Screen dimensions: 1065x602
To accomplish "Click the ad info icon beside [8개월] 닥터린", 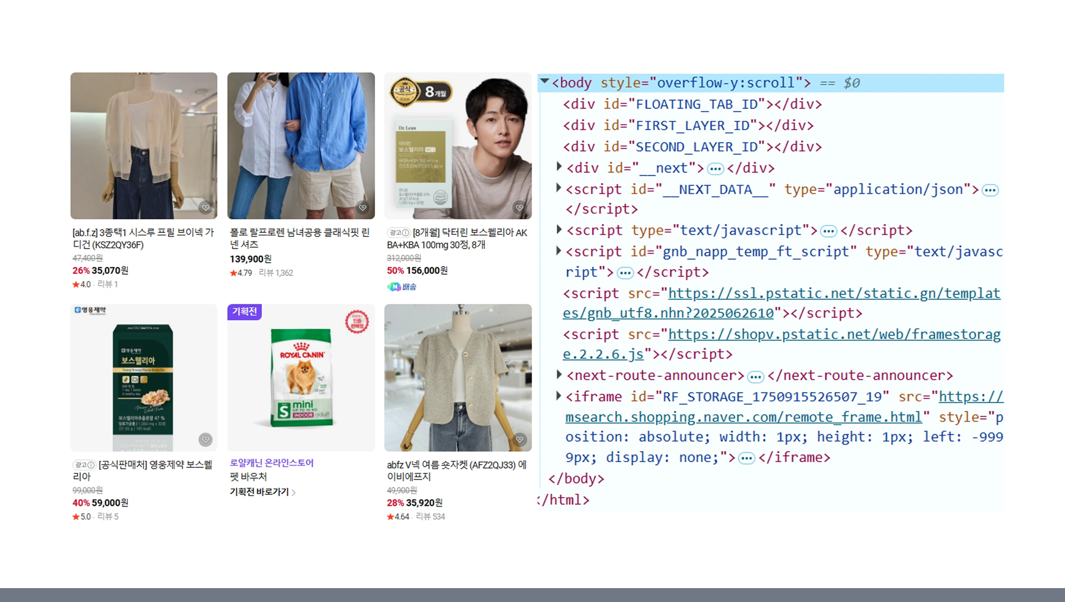I will 405,233.
